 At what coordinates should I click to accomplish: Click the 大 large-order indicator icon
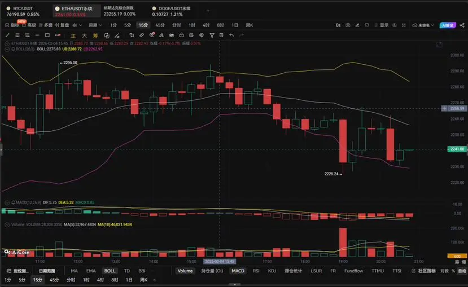click(x=85, y=36)
